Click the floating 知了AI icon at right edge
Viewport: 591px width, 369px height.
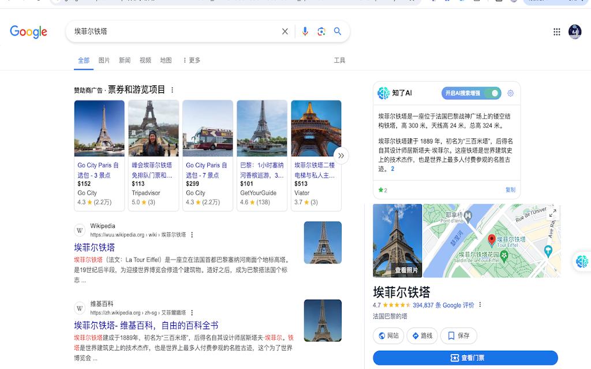[x=582, y=261]
